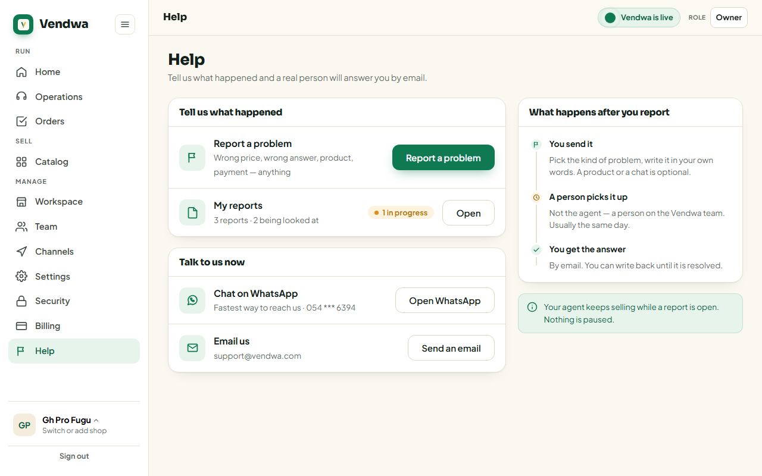762x476 pixels.
Task: Go to the Settings page
Action: click(74, 277)
